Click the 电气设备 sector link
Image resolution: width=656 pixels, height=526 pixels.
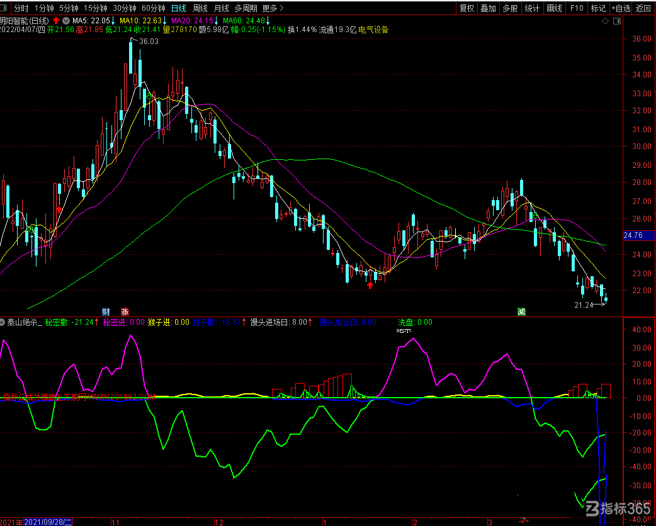[373, 30]
